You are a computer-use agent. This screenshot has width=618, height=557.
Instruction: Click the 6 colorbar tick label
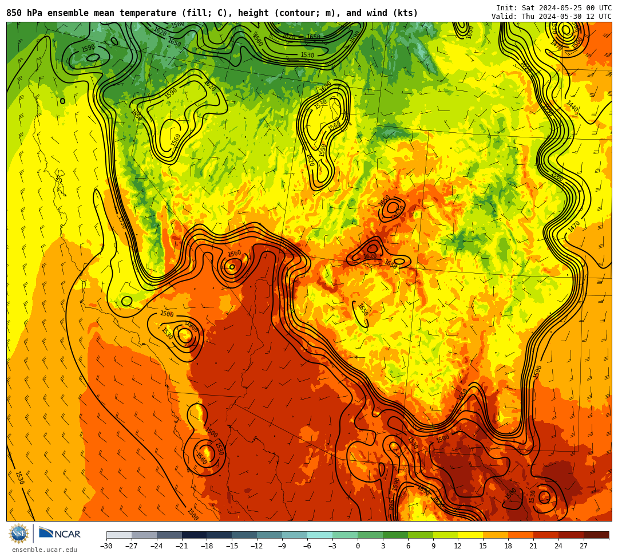[x=408, y=546]
